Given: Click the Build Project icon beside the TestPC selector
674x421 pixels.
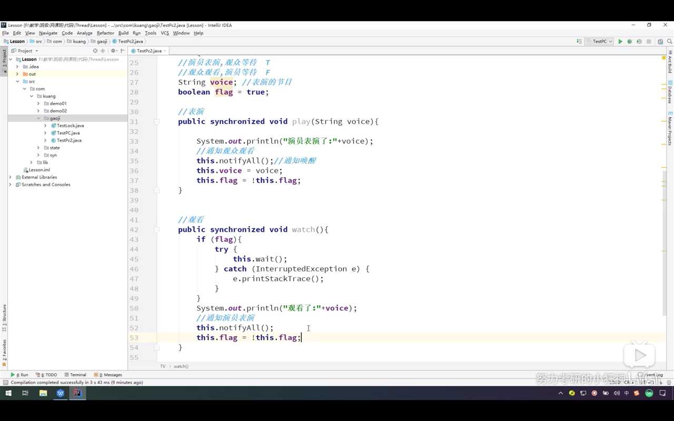Looking at the screenshot, I should click(579, 42).
